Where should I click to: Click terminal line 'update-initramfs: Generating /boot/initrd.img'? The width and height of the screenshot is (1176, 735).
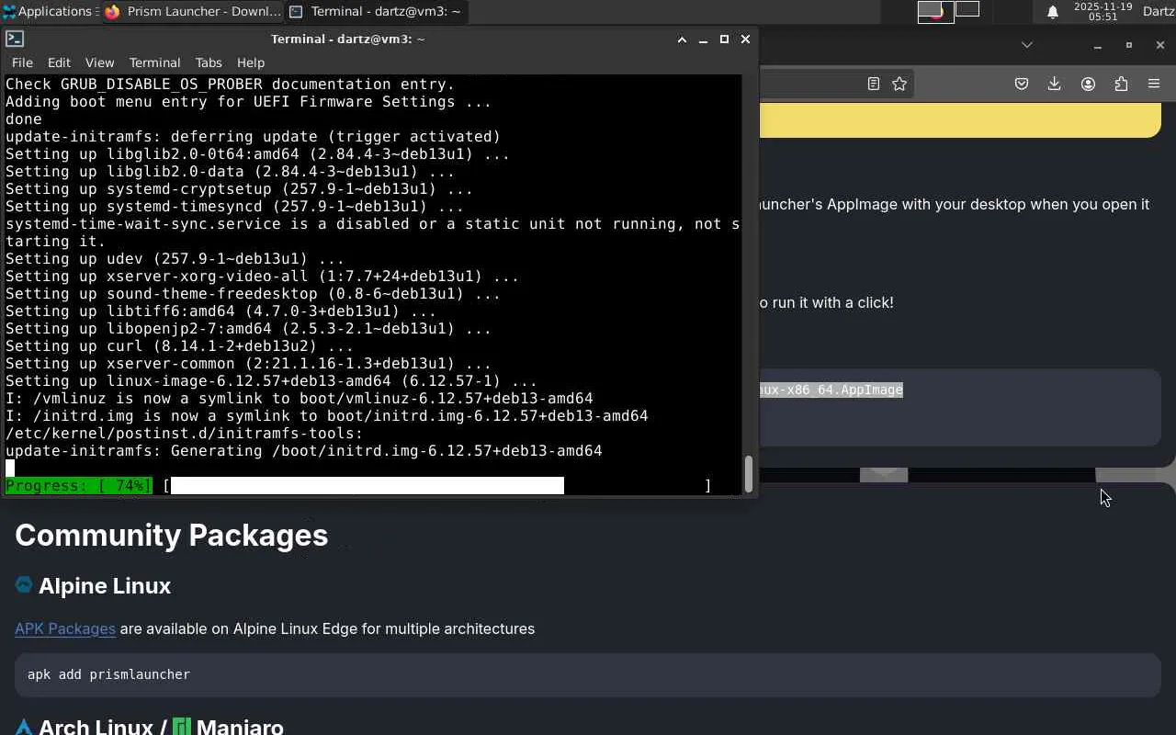pyautogui.click(x=304, y=451)
